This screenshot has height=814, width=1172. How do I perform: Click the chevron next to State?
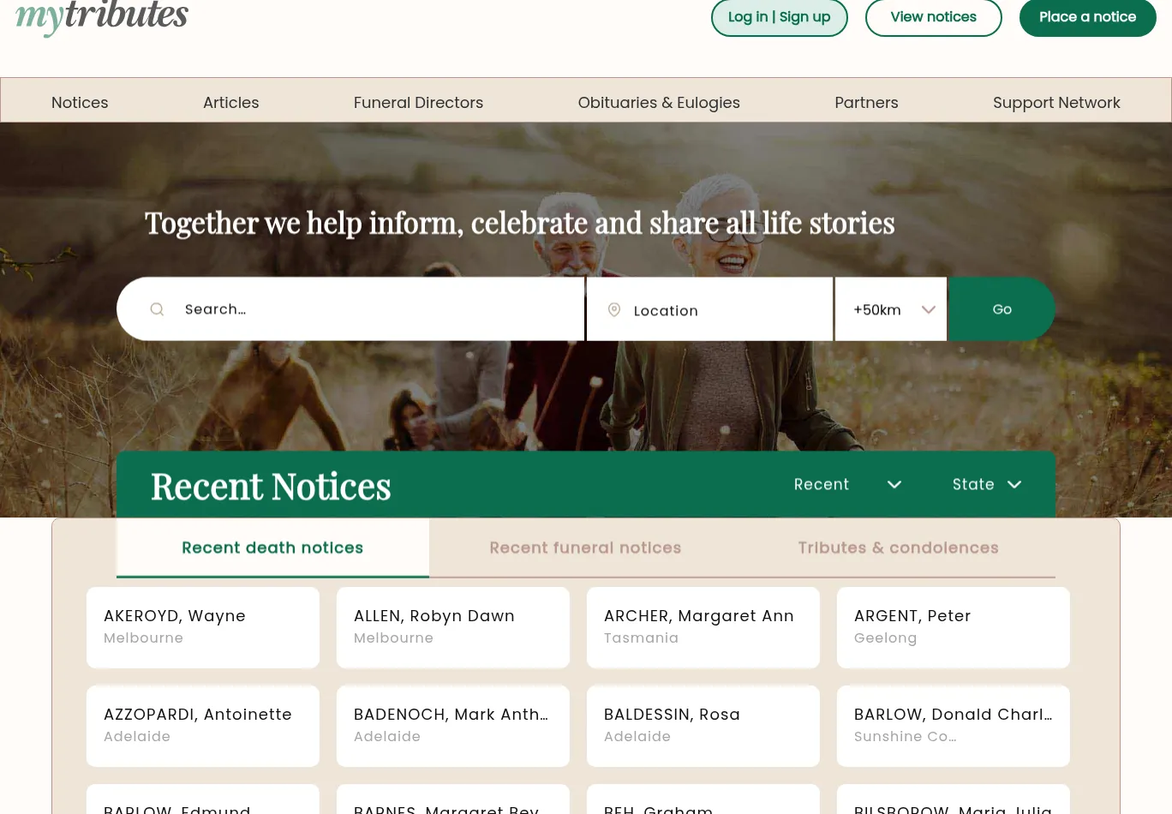(x=1014, y=484)
